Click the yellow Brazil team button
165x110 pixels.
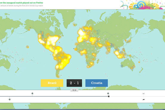pos(52,83)
